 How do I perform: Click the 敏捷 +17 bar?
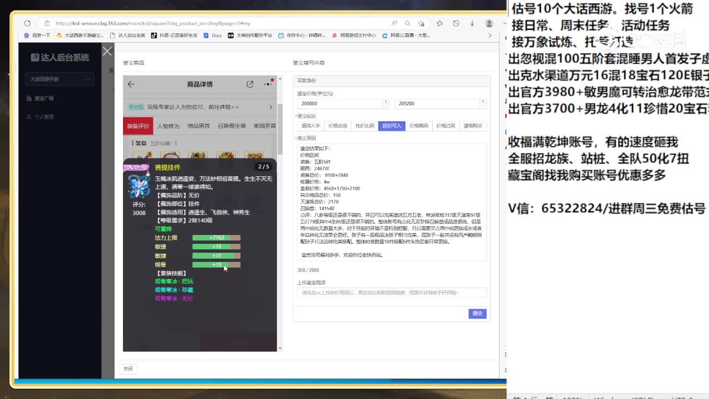pyautogui.click(x=216, y=256)
